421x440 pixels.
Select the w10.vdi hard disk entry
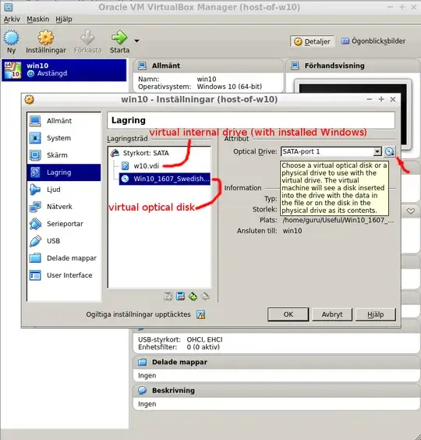point(140,166)
